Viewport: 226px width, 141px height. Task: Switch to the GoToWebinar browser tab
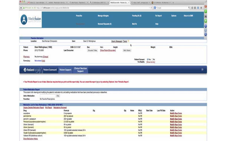(161, 3)
